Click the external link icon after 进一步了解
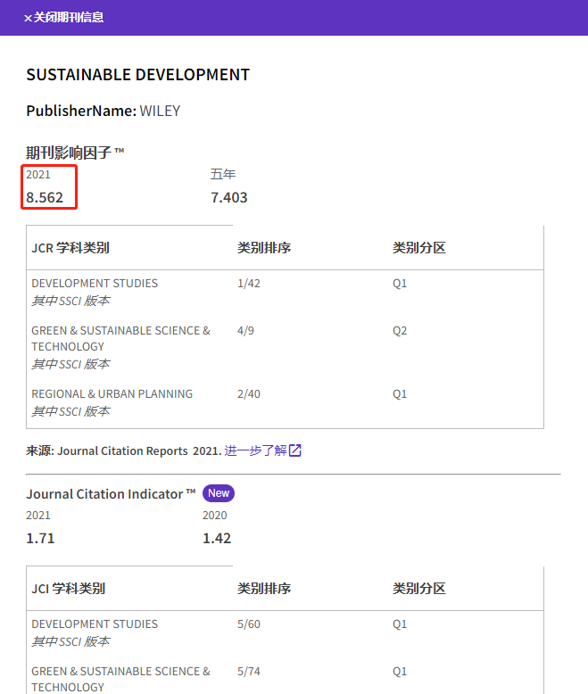The width and height of the screenshot is (588, 694). [x=295, y=450]
